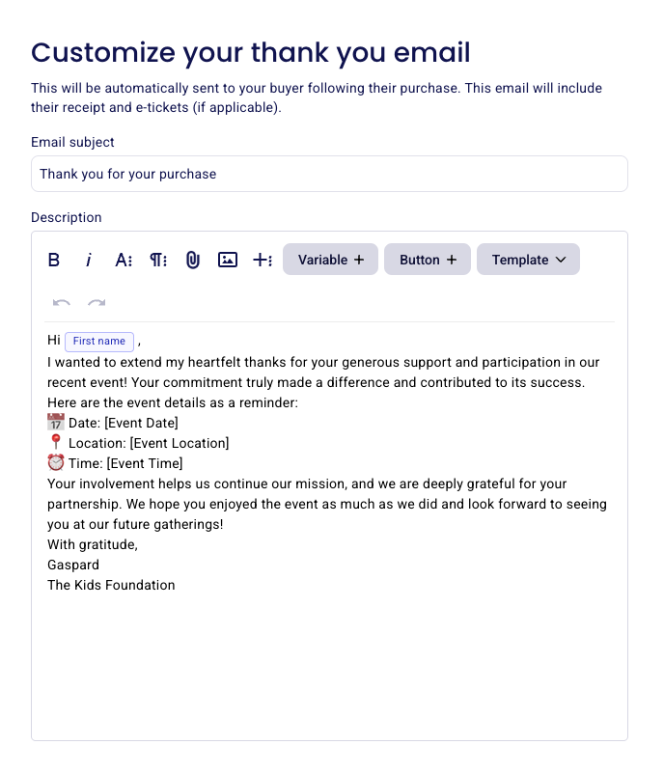Apply italic formatting
This screenshot has height=773, width=664.
click(89, 260)
